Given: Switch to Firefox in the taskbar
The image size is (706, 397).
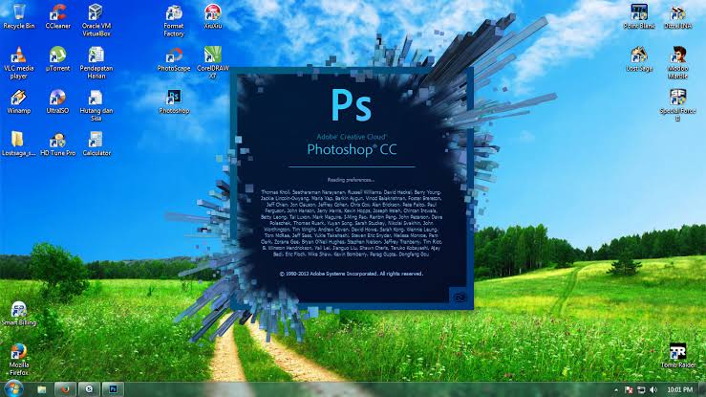Looking at the screenshot, I should [65, 389].
